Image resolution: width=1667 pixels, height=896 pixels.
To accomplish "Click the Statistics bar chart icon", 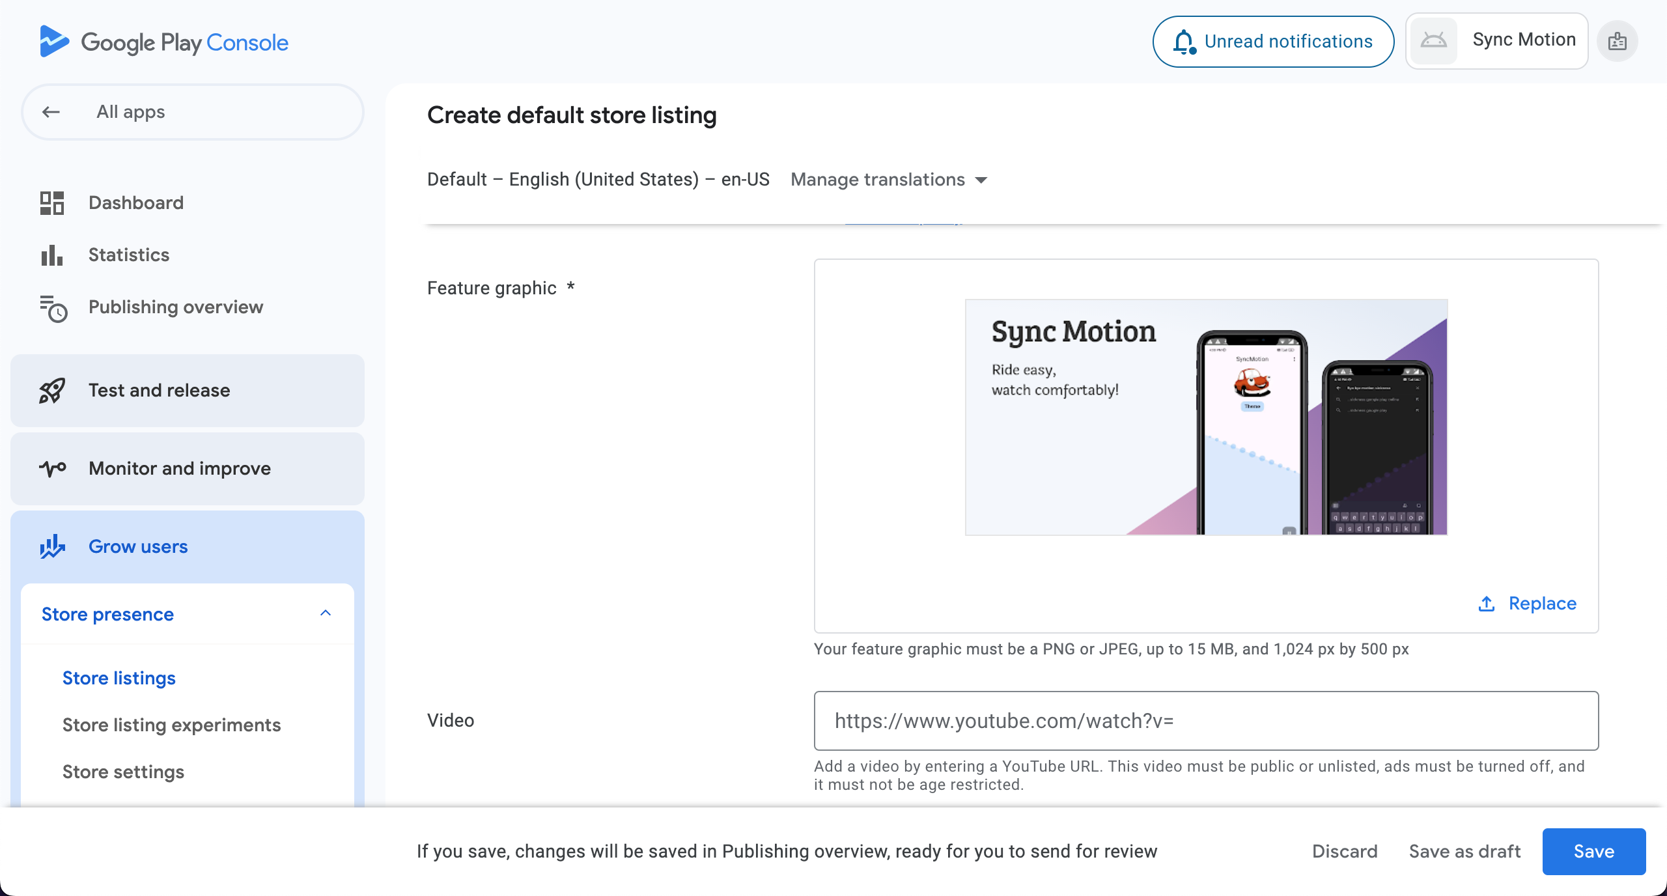I will pyautogui.click(x=52, y=255).
